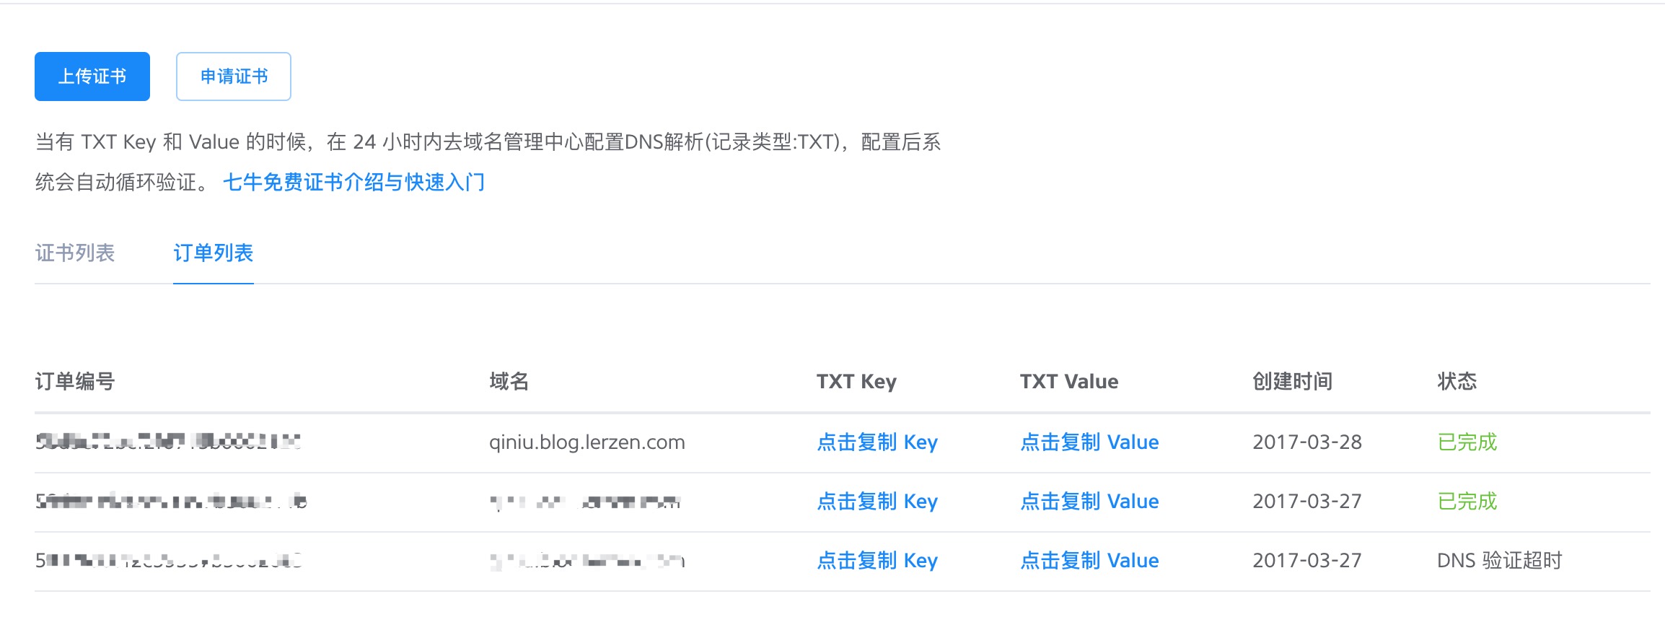Open the 七牛免费证书介绍与快速入门 link

pyautogui.click(x=353, y=182)
